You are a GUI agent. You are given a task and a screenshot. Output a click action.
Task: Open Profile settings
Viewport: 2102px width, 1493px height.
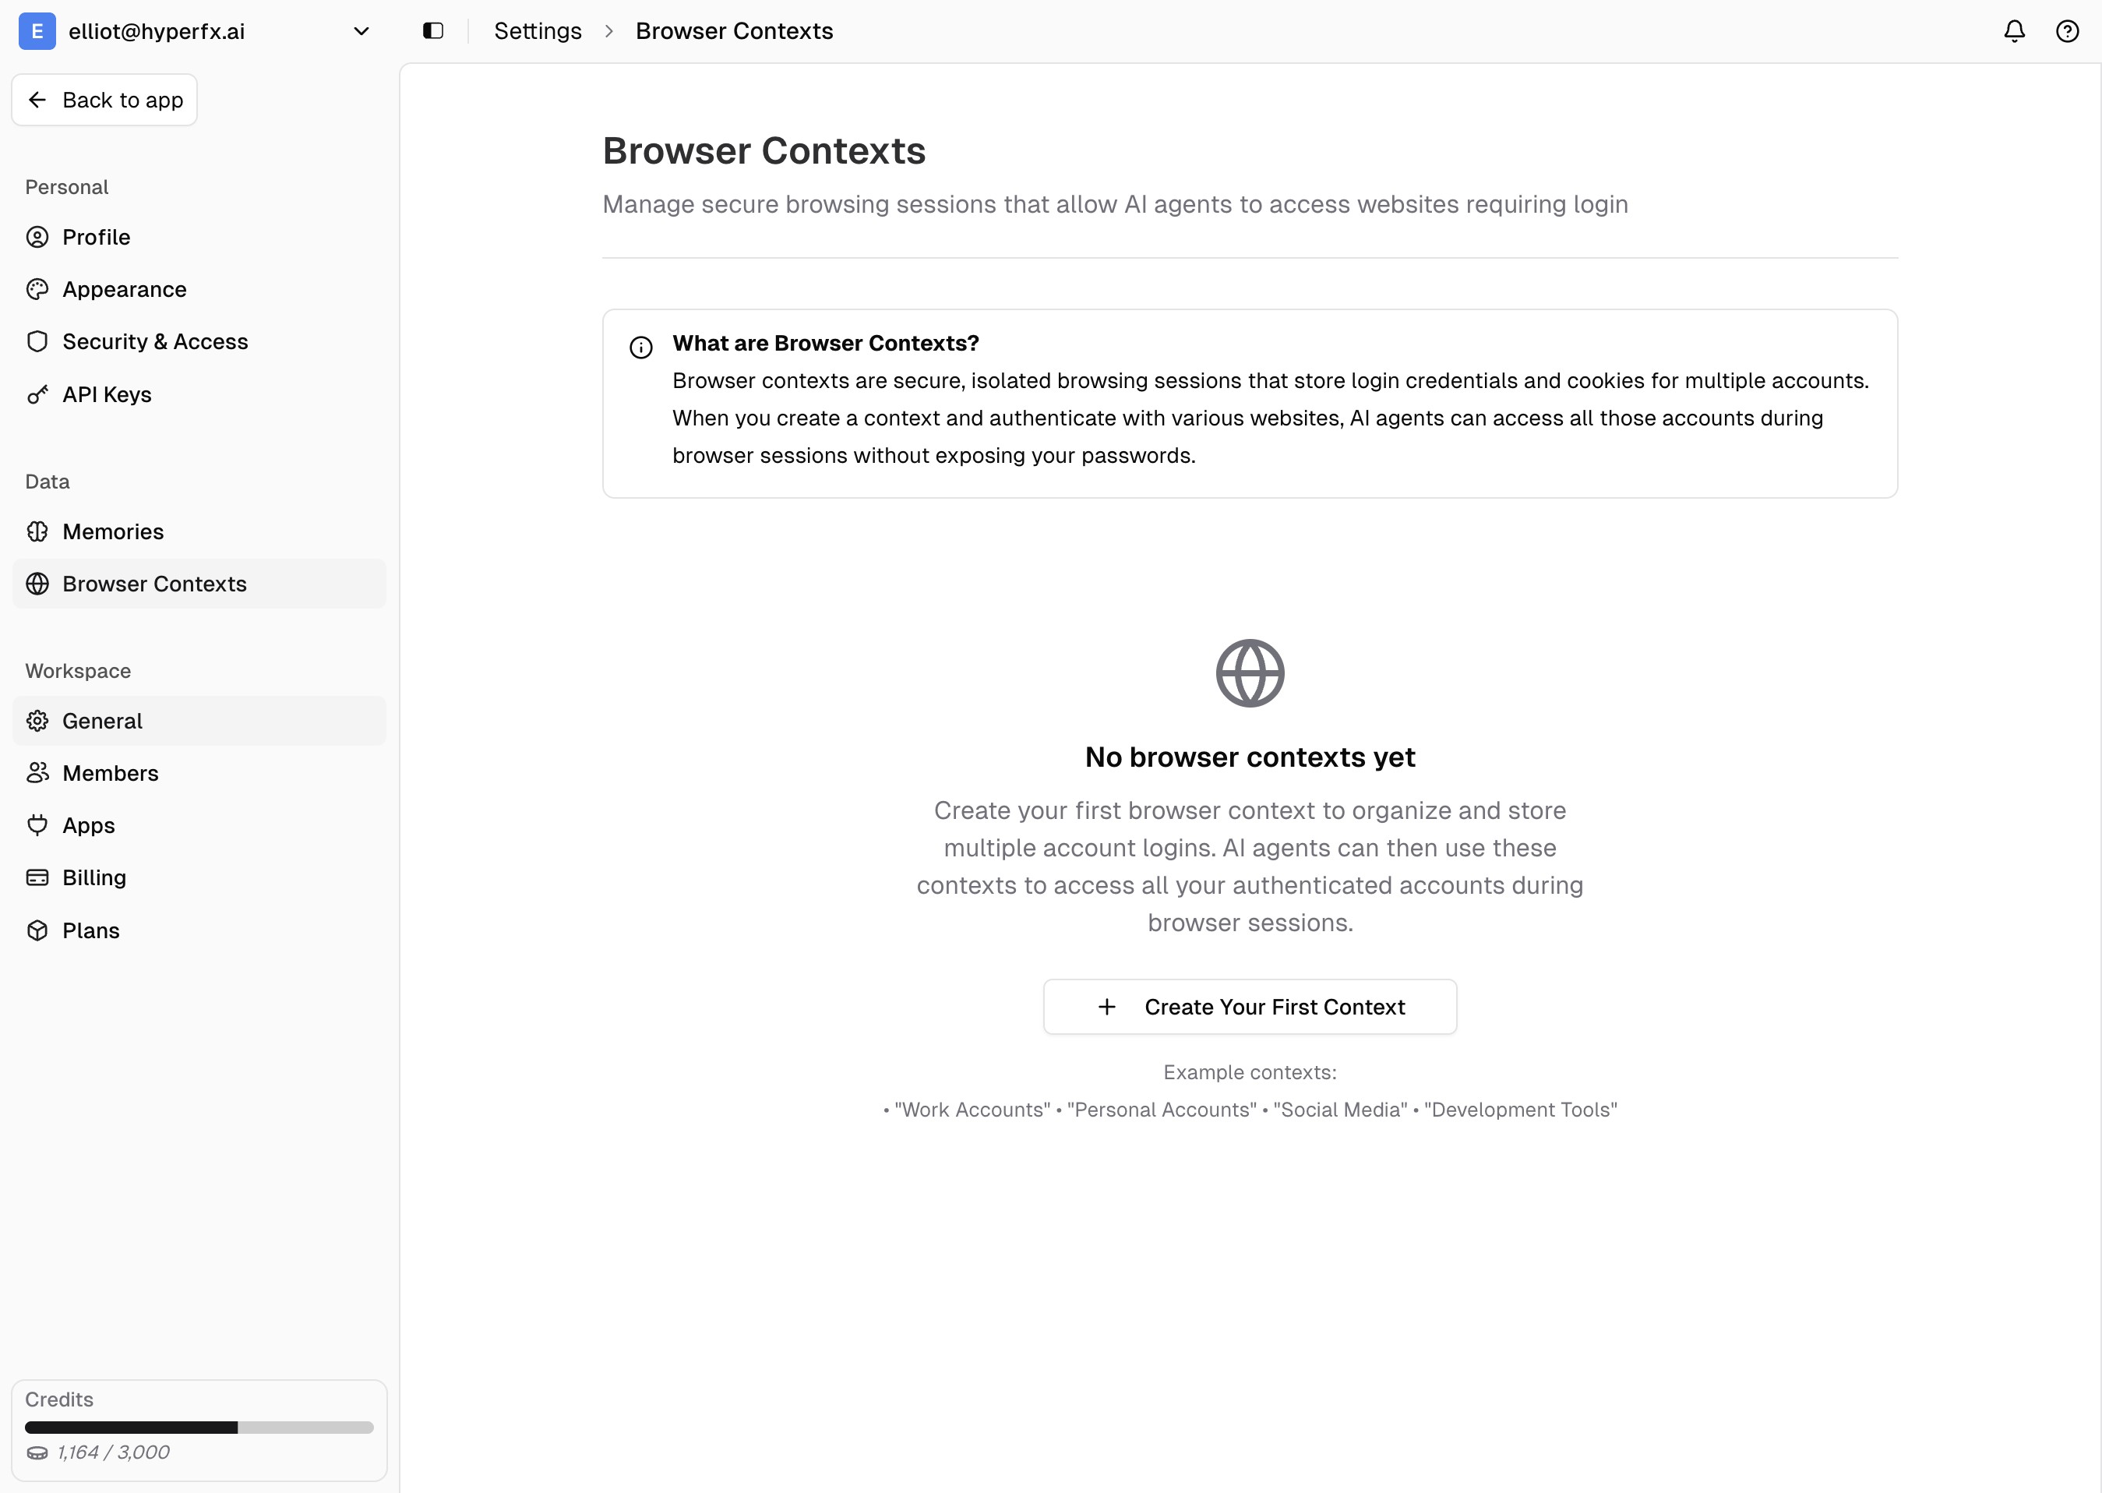click(97, 237)
